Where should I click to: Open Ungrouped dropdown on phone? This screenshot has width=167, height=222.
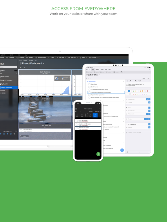tap(97, 112)
